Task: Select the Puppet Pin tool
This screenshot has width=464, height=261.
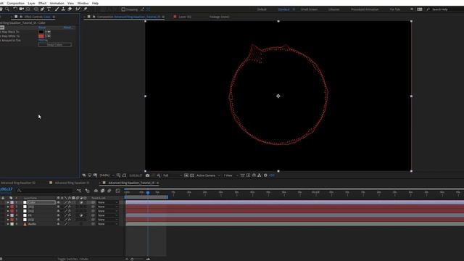Action: 86,9
